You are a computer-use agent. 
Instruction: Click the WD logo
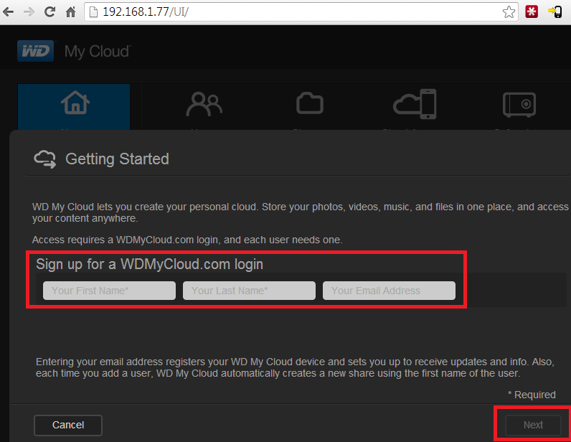34,52
